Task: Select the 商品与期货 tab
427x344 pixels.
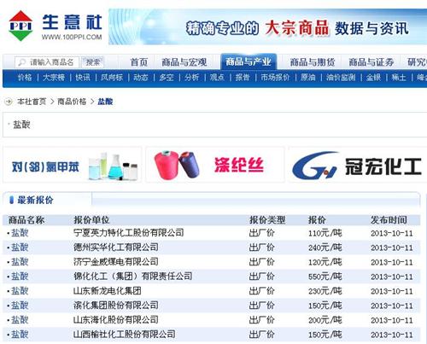Action: click(x=312, y=62)
